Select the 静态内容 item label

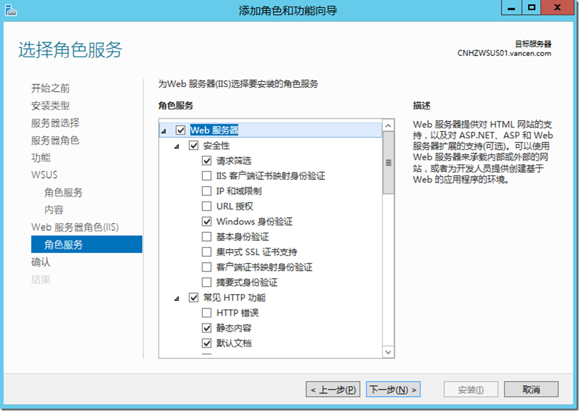pos(234,328)
